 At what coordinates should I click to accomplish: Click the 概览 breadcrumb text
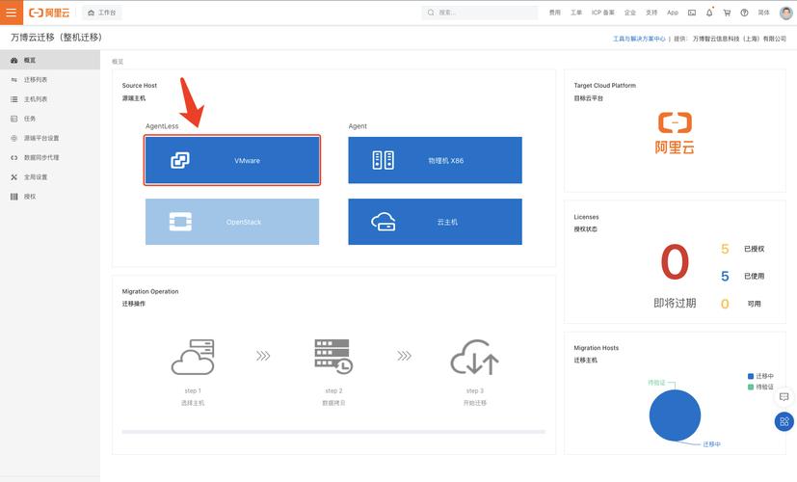pyautogui.click(x=118, y=62)
